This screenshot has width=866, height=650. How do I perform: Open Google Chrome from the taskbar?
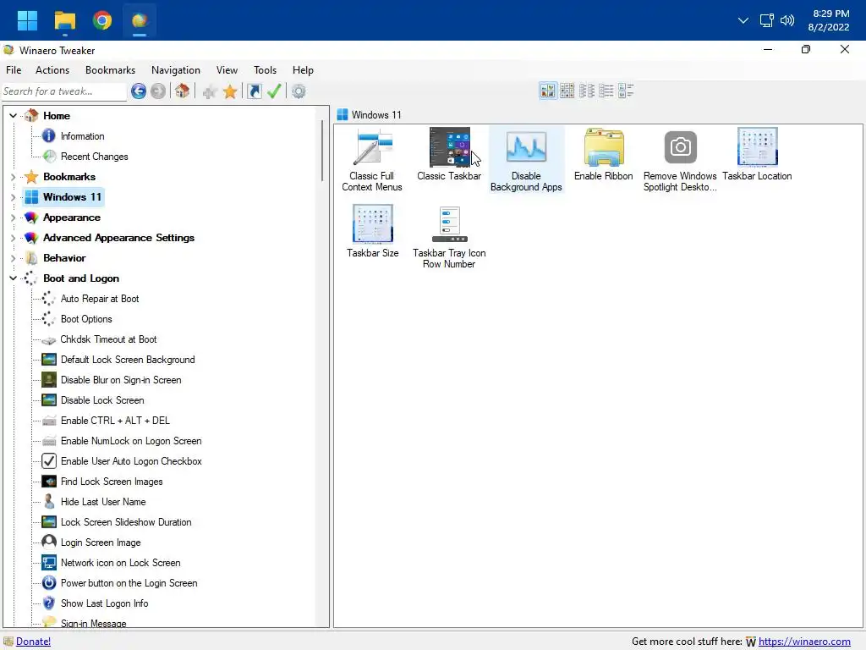(x=102, y=20)
